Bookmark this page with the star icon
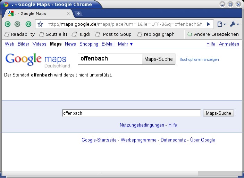The width and height of the screenshot is (244, 178). (x=41, y=24)
